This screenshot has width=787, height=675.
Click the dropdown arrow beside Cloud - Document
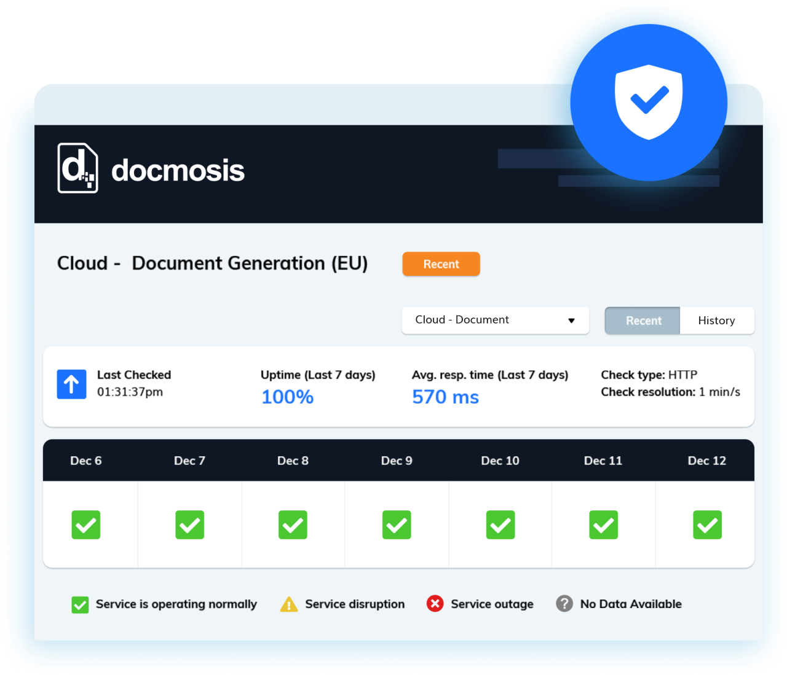tap(572, 321)
